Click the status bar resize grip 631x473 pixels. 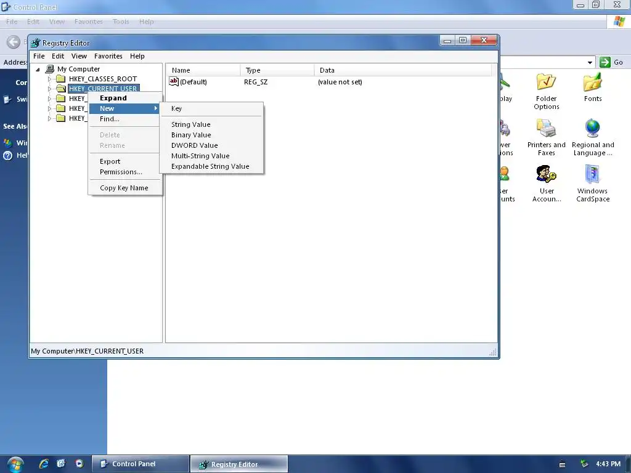[x=493, y=352]
